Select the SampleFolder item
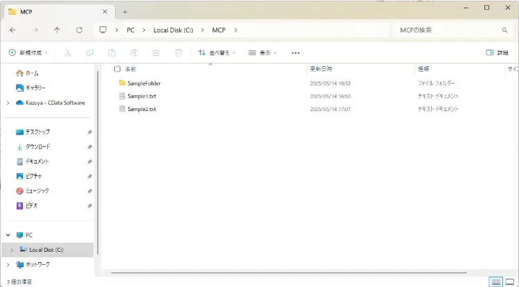 [144, 83]
